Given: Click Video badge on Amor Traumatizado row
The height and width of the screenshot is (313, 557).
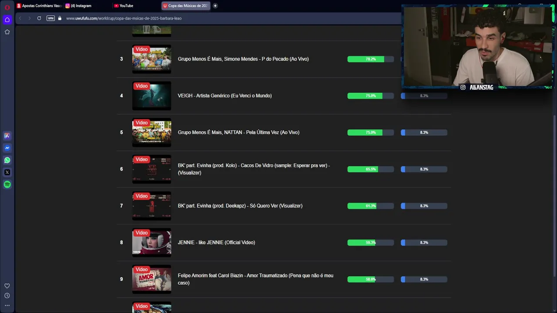Looking at the screenshot, I should point(141,270).
